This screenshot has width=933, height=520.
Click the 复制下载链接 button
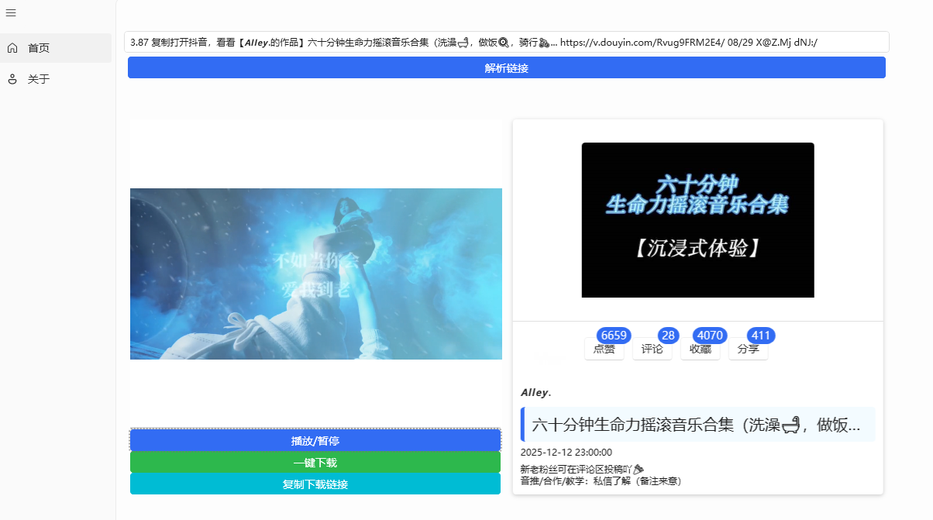(x=315, y=484)
